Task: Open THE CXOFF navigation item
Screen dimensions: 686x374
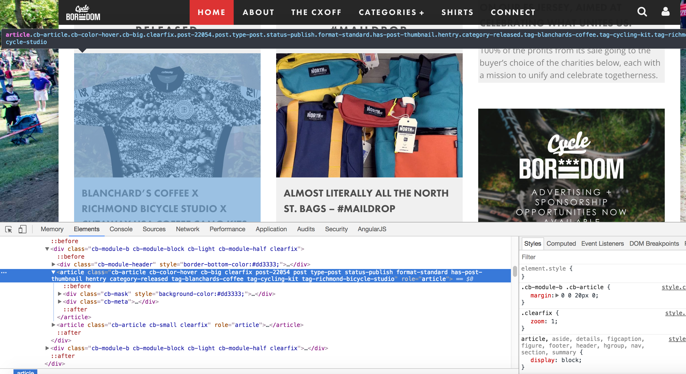Action: (x=316, y=12)
